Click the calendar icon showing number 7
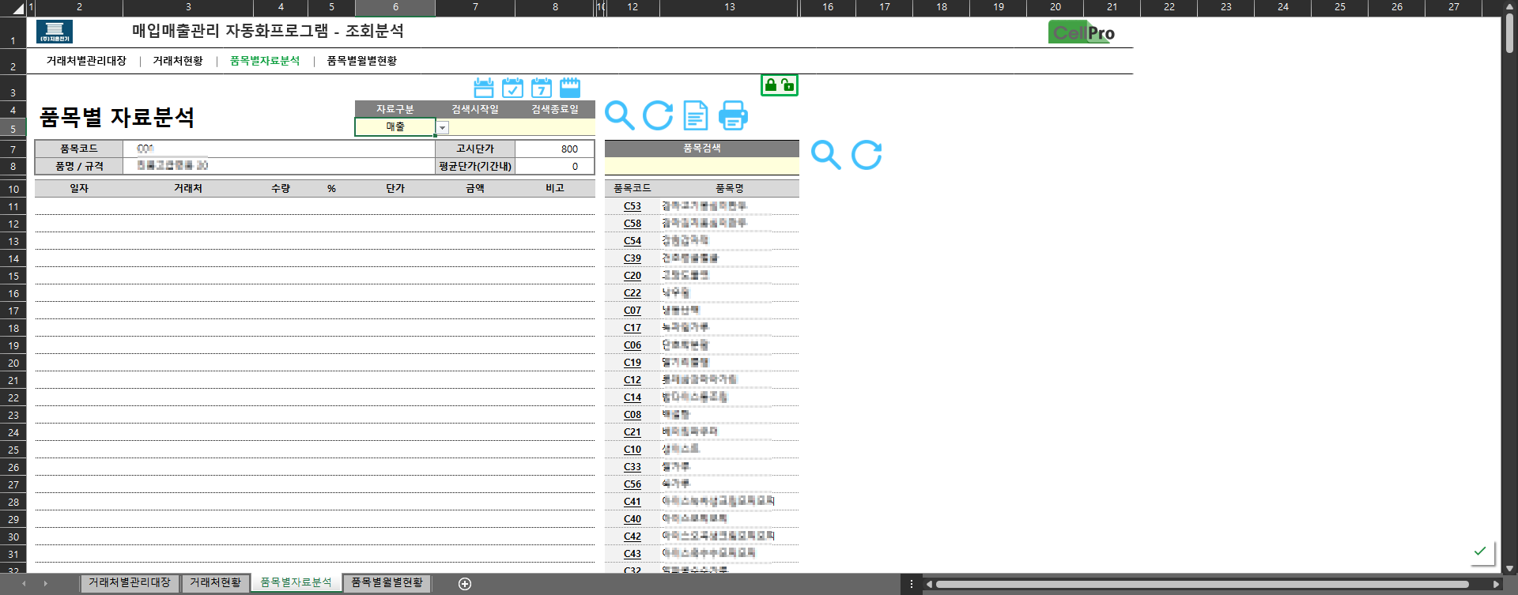1518x595 pixels. point(542,88)
